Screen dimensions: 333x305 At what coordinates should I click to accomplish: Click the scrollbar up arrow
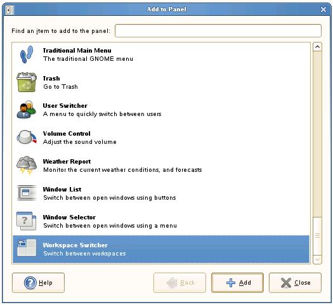[318, 47]
